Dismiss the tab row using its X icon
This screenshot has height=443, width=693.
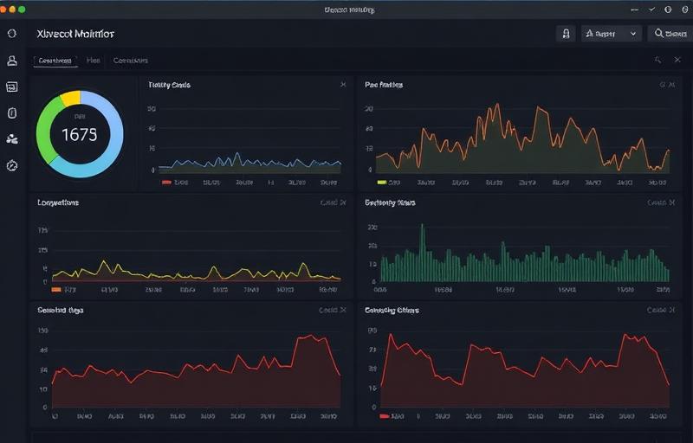pos(677,61)
